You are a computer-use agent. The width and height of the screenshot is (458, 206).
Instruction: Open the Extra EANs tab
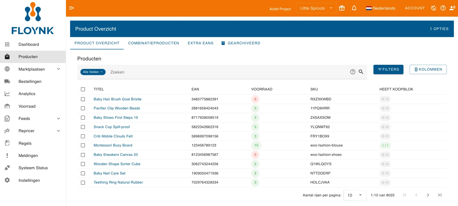click(201, 43)
